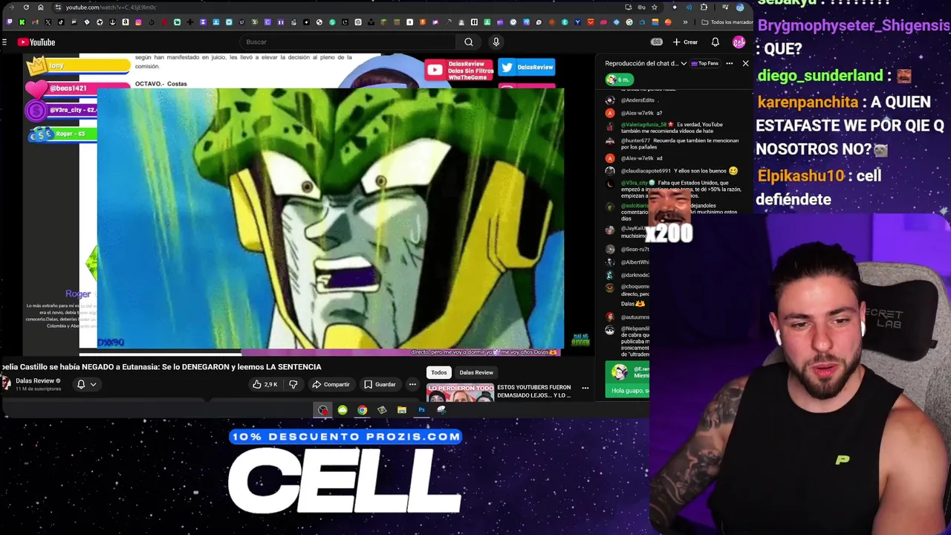Open the LO PERDIERON TODO video thumbnail
The height and width of the screenshot is (535, 951).
point(460,393)
